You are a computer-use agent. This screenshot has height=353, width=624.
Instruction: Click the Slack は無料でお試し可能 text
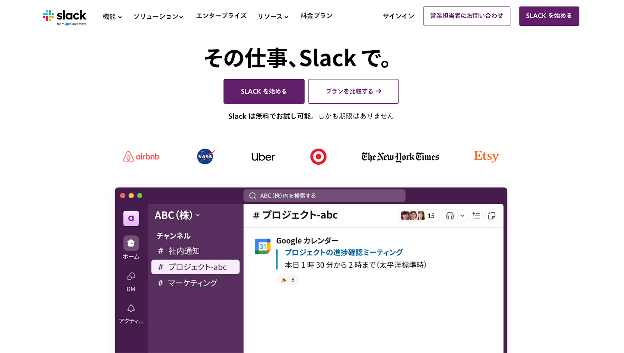(x=269, y=116)
